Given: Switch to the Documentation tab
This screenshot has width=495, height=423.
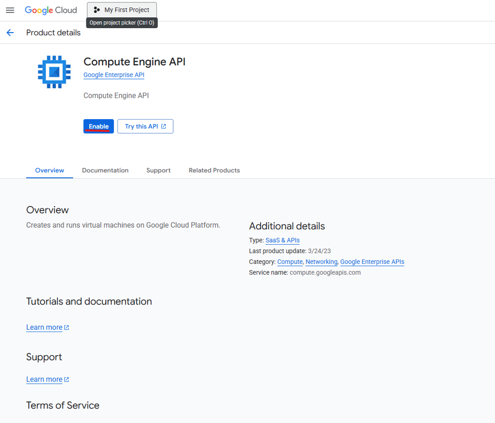Looking at the screenshot, I should [x=105, y=170].
